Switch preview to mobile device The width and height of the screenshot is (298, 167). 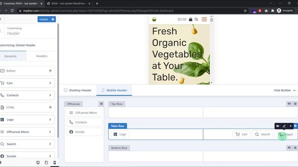pyautogui.click(x=55, y=163)
